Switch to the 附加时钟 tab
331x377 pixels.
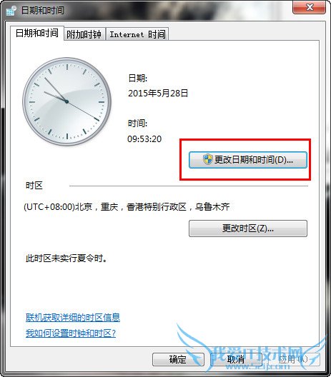[x=84, y=34]
